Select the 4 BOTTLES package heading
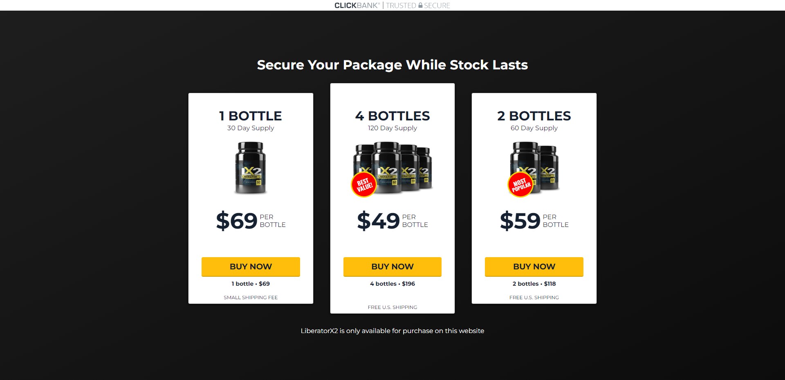Screen dimensions: 785x380 point(392,116)
